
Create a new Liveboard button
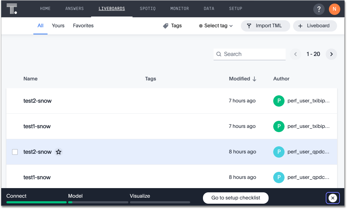click(315, 26)
